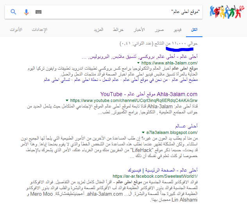The width and height of the screenshot is (247, 207).
Task: Click the https://www.ahla-3alam.com/ URL text
Action: [169, 63]
